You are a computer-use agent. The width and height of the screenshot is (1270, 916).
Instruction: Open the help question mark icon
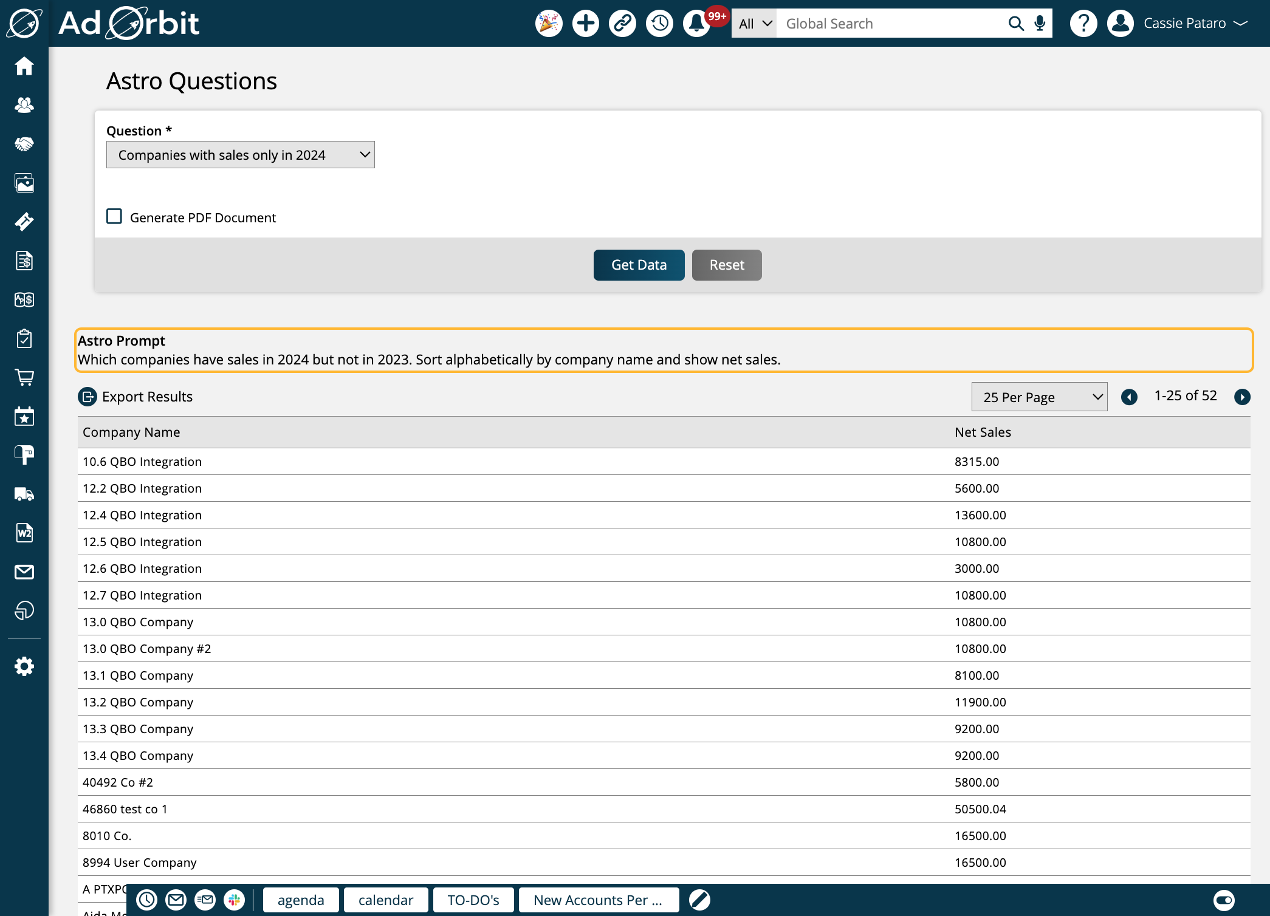(1083, 24)
